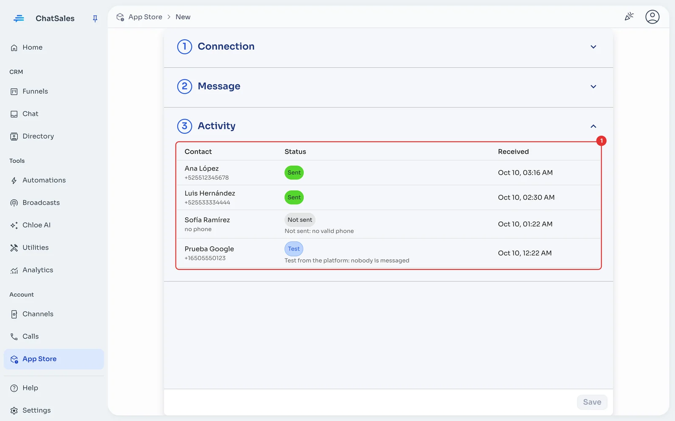Click the Sent badge for Ana López
This screenshot has height=421, width=675.
tap(294, 173)
